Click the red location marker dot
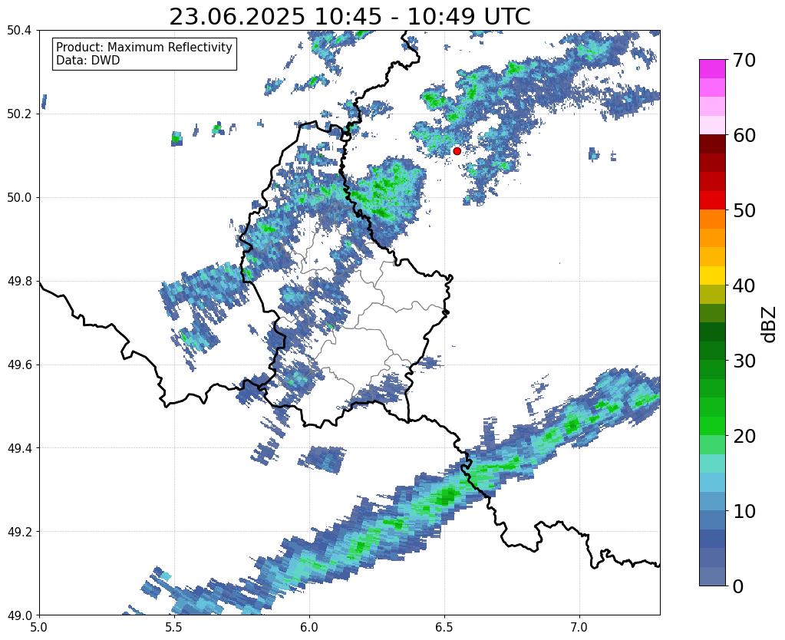 click(x=457, y=150)
